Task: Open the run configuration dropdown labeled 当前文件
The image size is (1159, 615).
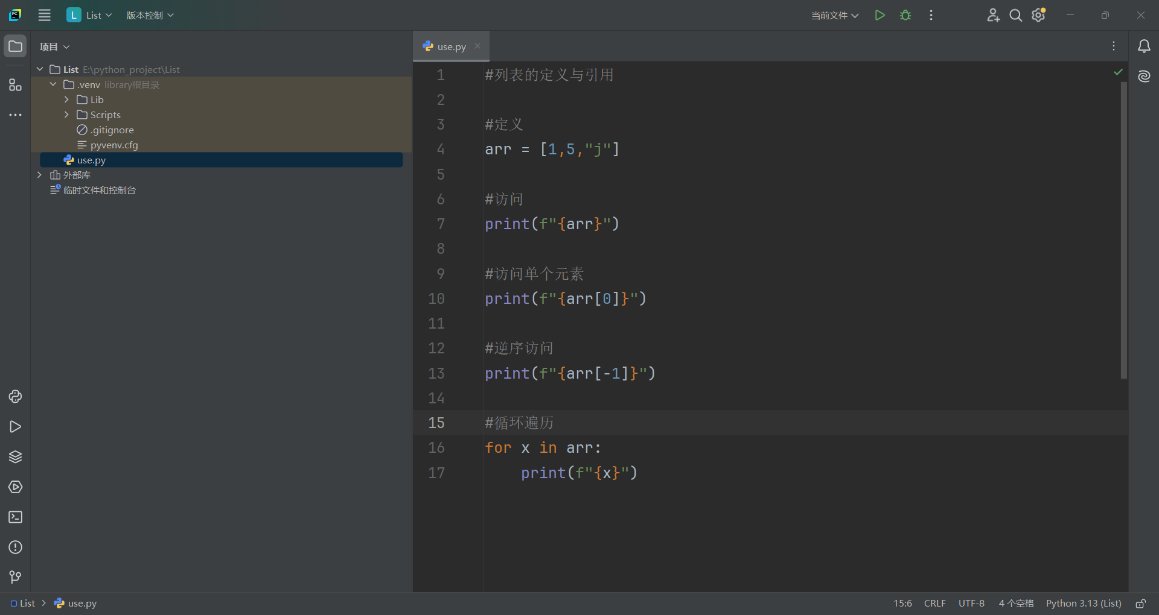Action: click(x=834, y=15)
